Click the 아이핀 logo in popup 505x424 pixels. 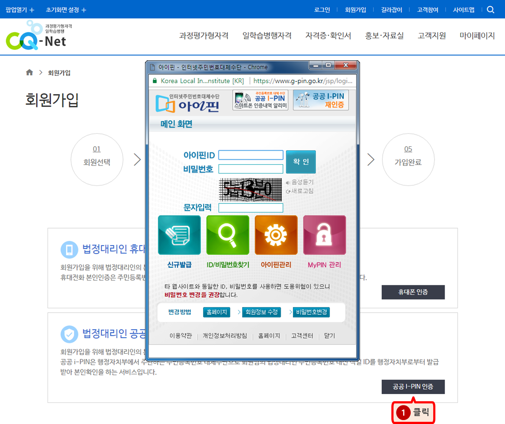coord(187,103)
